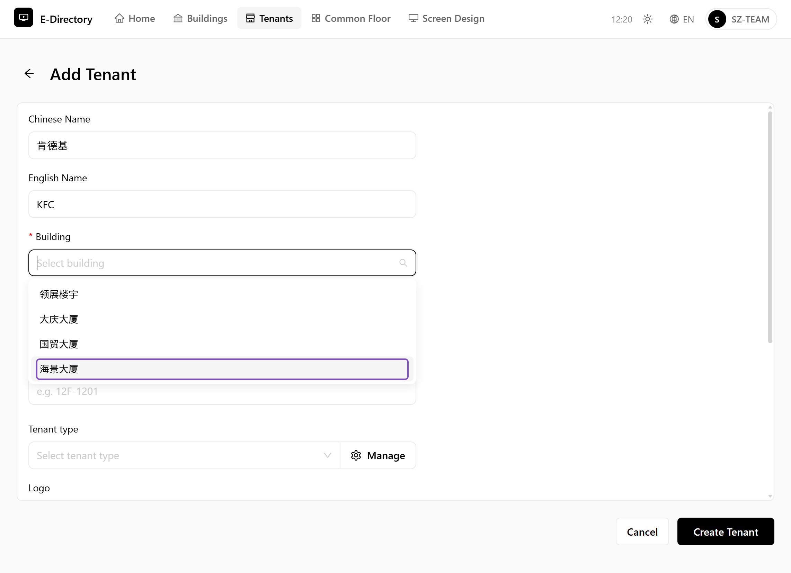This screenshot has width=791, height=573.
Task: Click the English Name input field
Action: (x=222, y=204)
